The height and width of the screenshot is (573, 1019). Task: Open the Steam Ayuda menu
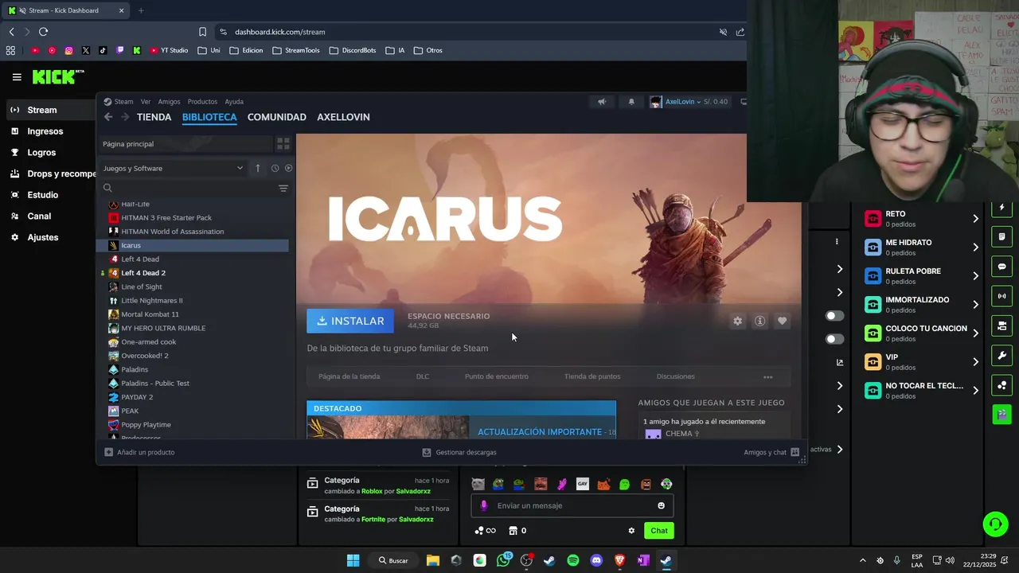pos(234,102)
